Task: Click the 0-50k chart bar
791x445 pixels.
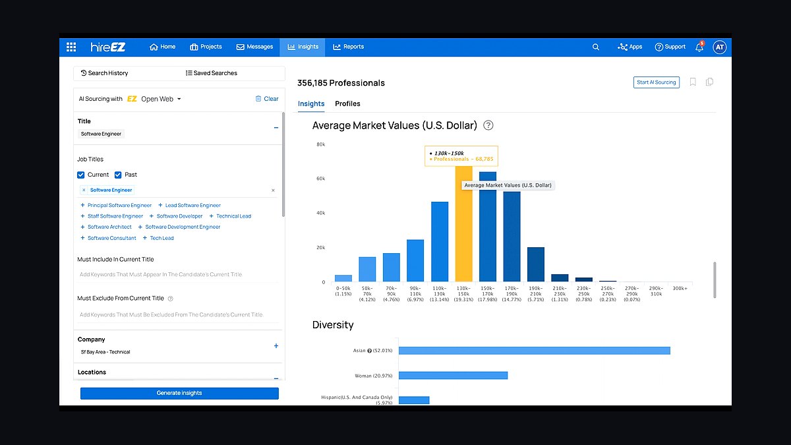Action: point(343,278)
